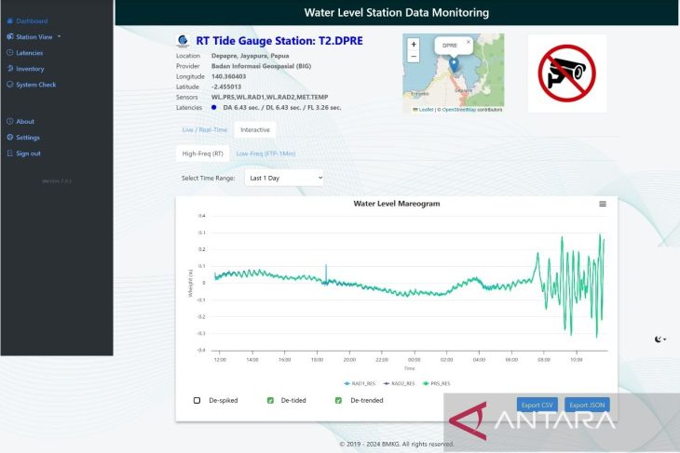This screenshot has height=453, width=680.
Task: Toggle RAD1_RES series in chart legend
Action: [x=360, y=384]
